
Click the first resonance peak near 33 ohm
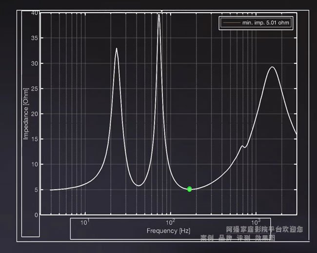tap(116, 48)
